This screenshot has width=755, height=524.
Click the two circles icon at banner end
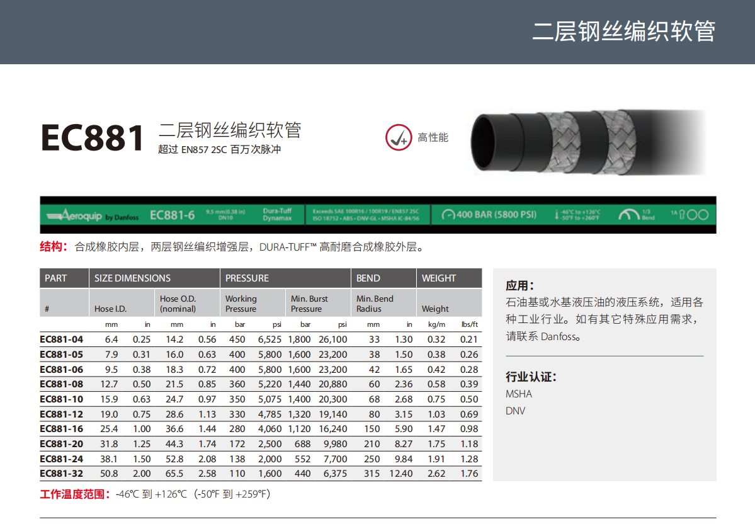697,215
